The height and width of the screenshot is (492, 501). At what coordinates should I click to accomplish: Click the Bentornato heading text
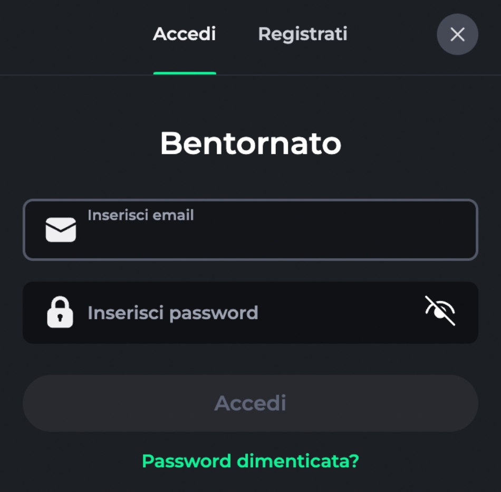point(250,143)
